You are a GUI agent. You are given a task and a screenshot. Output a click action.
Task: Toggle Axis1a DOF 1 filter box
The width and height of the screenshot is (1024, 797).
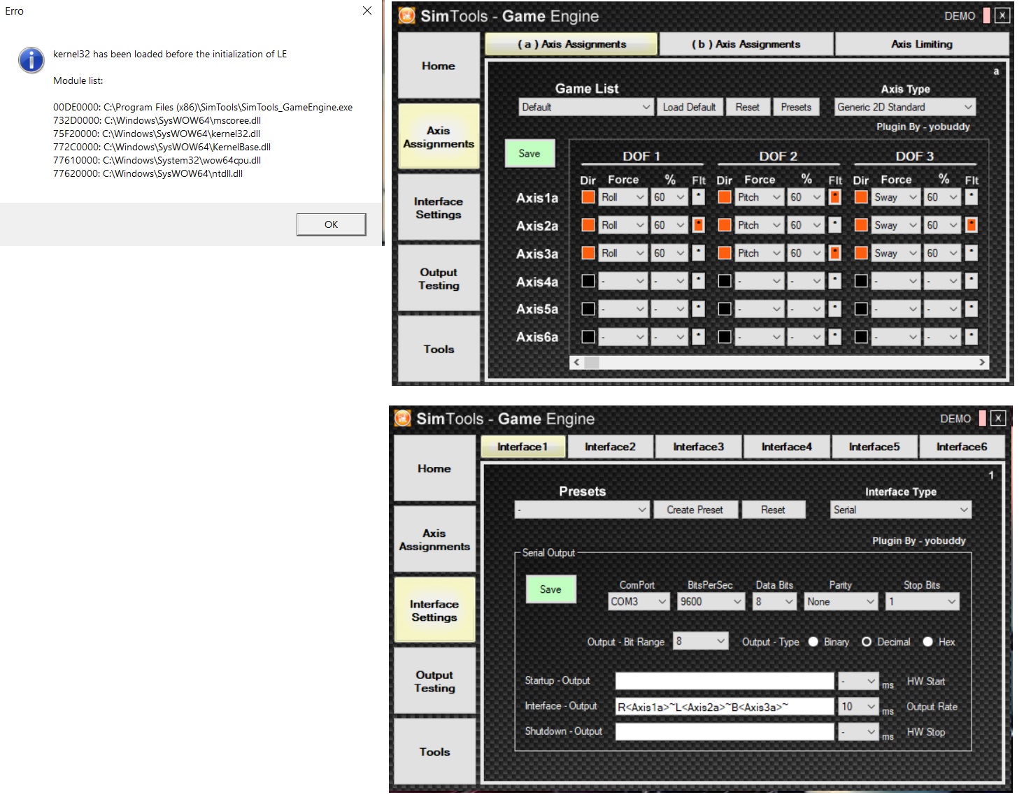698,197
